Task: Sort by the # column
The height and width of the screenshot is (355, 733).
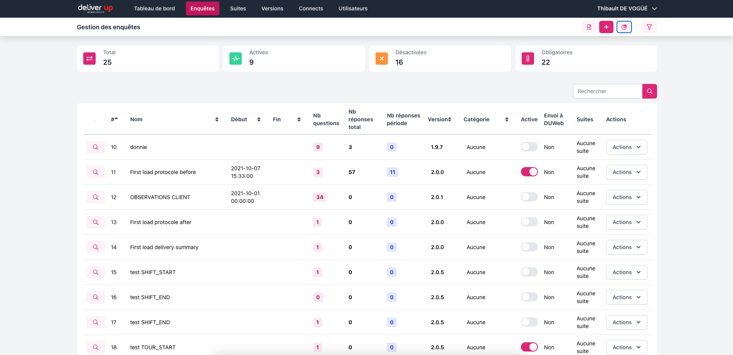Action: point(114,119)
